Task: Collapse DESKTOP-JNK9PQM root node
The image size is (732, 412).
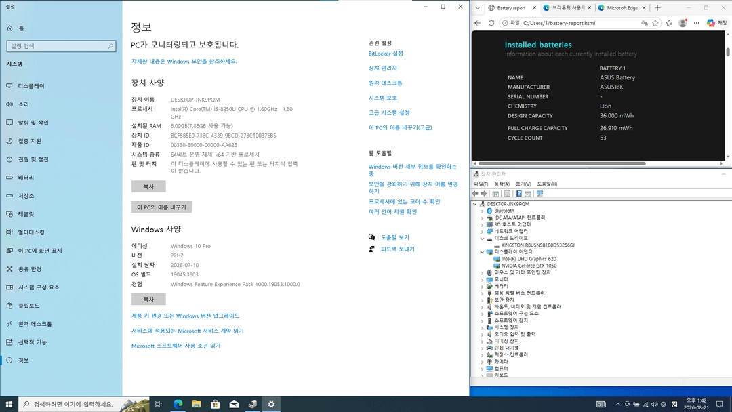Action: tap(475, 205)
